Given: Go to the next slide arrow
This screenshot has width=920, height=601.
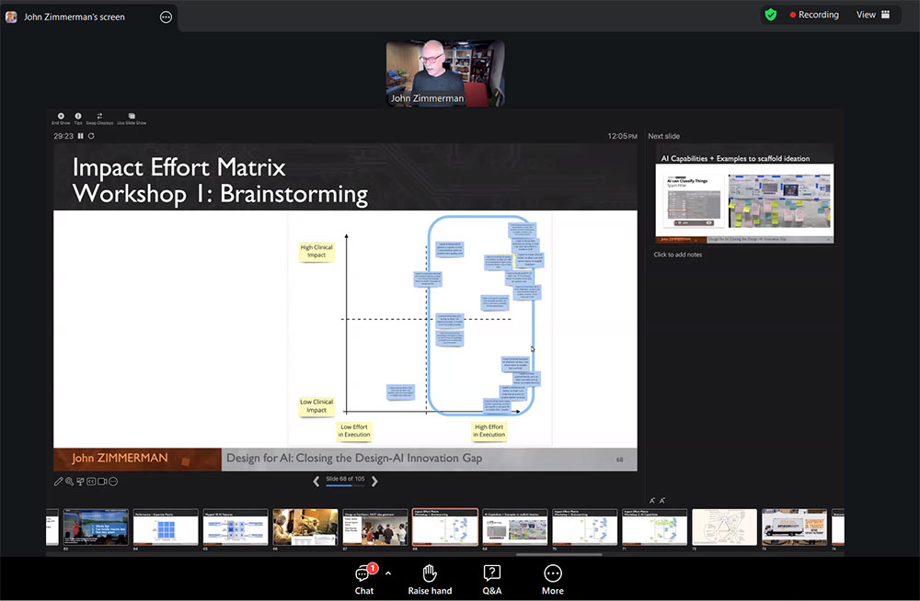Looking at the screenshot, I should click(374, 481).
